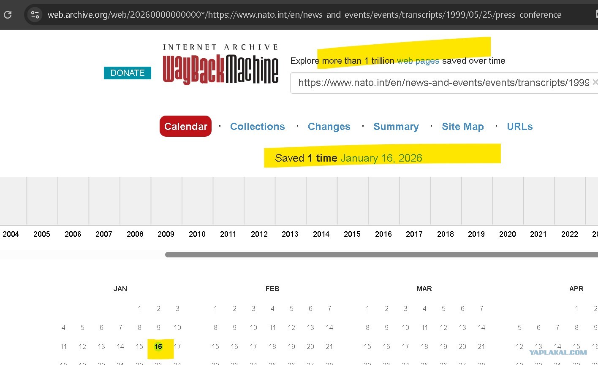Click the JAN month heading
This screenshot has height=365, width=598.
coord(120,289)
